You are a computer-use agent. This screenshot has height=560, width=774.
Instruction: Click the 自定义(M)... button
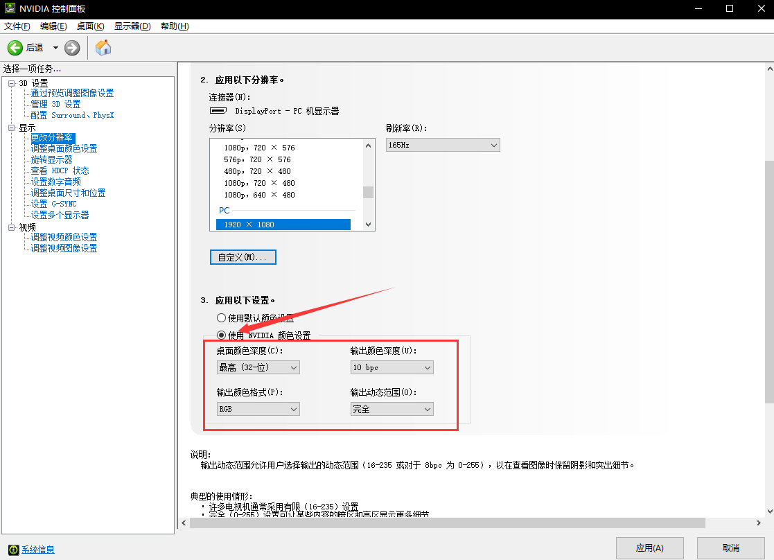243,257
